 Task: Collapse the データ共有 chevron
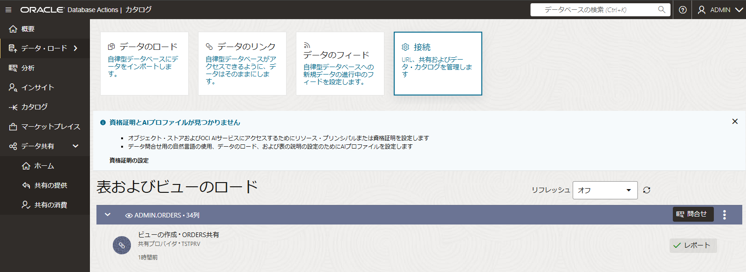[x=75, y=146]
